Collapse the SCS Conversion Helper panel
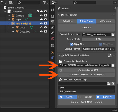Viewport: 118px width, 112px height. [59, 55]
